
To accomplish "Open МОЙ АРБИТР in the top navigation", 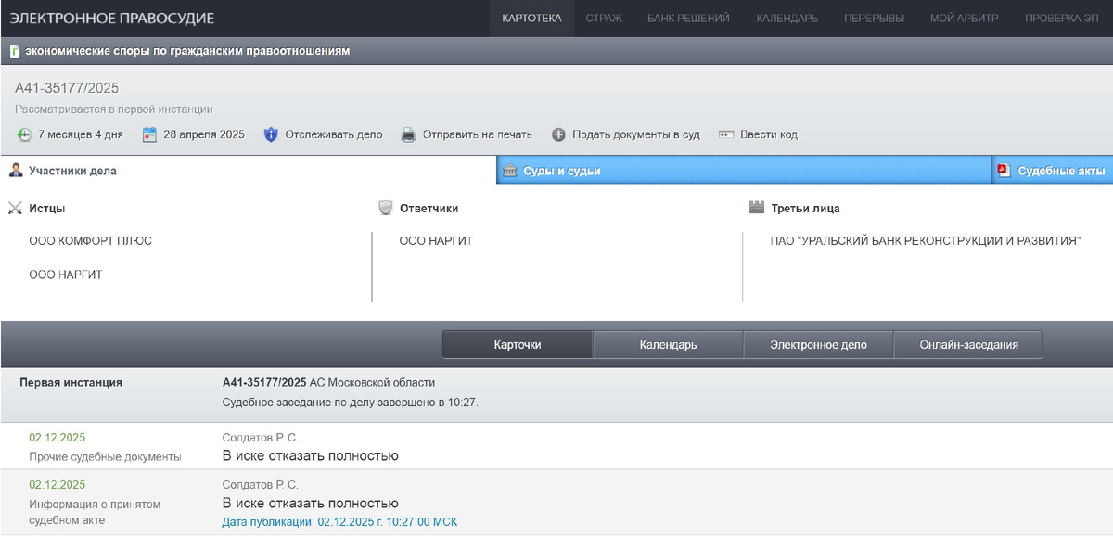I will 965,19.
